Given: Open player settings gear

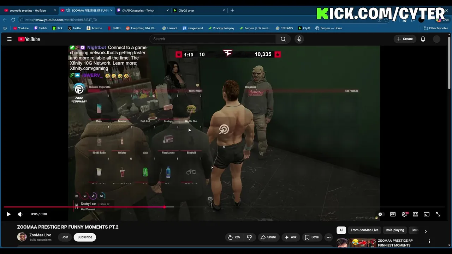Looking at the screenshot, I should pos(404,214).
